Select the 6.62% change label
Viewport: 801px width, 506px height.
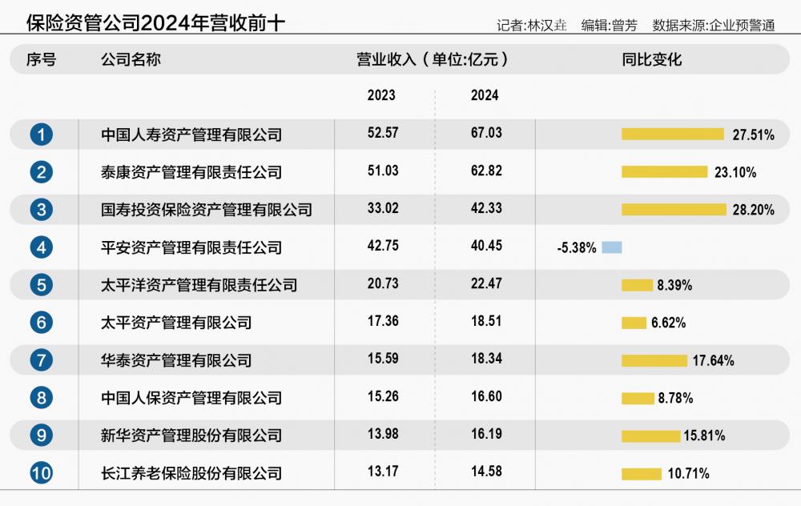[669, 323]
